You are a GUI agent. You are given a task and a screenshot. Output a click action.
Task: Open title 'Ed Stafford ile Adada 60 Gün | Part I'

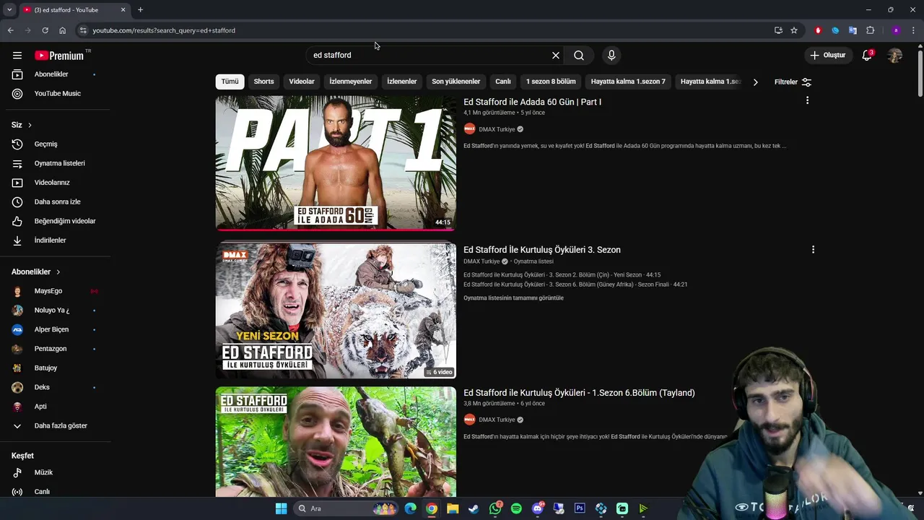(532, 102)
